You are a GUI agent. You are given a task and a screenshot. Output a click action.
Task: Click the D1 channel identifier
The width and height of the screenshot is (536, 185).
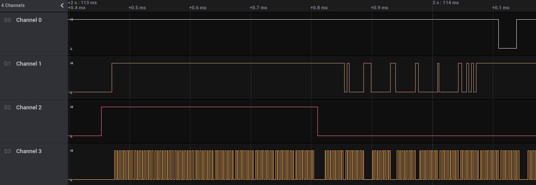[7, 64]
